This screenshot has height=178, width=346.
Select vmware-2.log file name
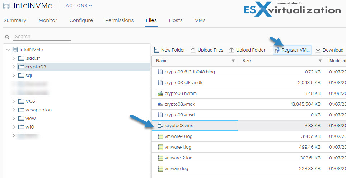(x=178, y=158)
